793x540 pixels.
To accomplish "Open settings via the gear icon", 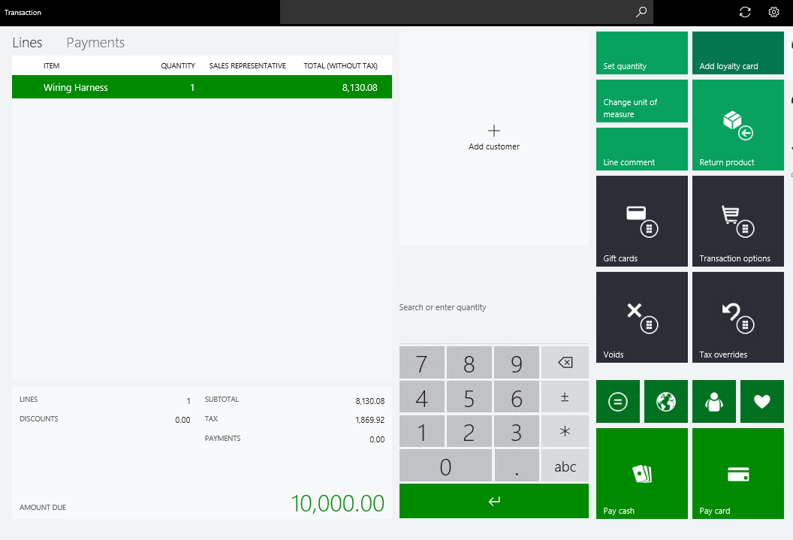I will 773,12.
